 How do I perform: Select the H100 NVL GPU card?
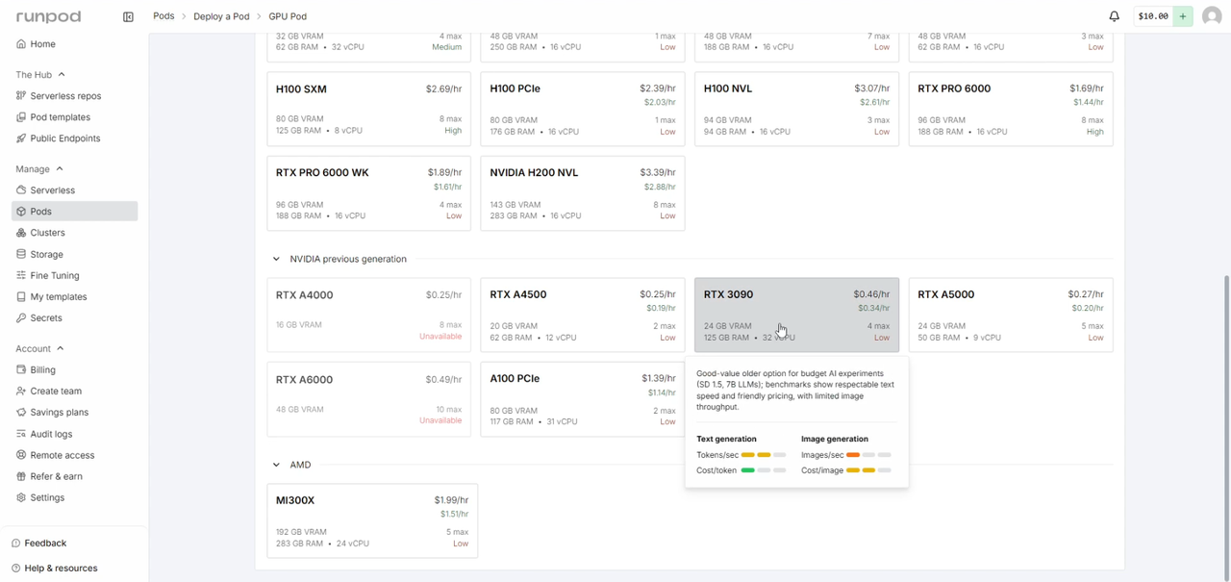click(796, 109)
